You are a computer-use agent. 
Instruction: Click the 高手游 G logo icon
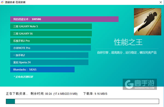[x=129, y=84]
